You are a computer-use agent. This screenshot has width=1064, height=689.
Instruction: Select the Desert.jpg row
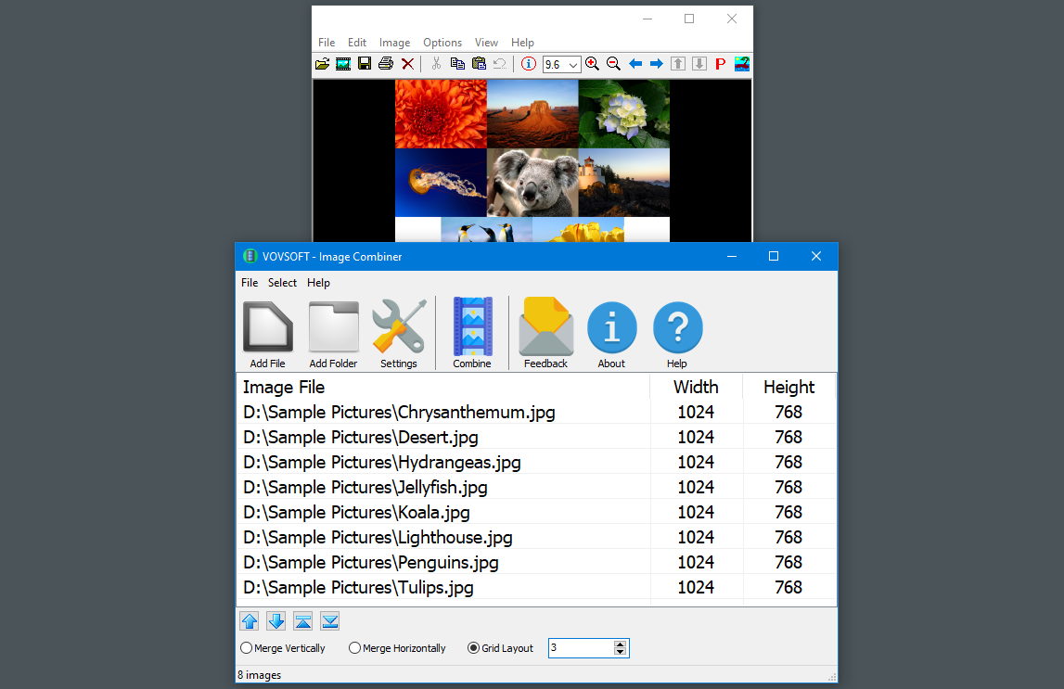[536, 437]
